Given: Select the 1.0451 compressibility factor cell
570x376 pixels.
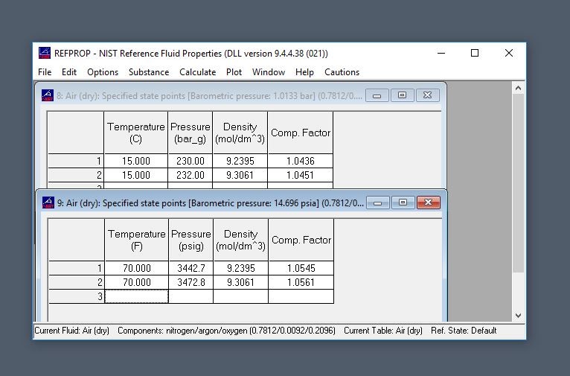Looking at the screenshot, I should [x=301, y=175].
